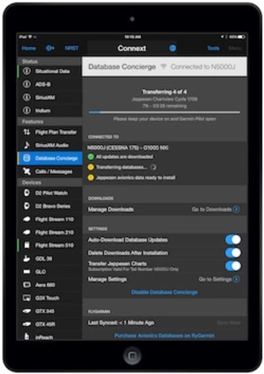Select Situational Data status item
This screenshot has height=374, width=264.
[49, 71]
